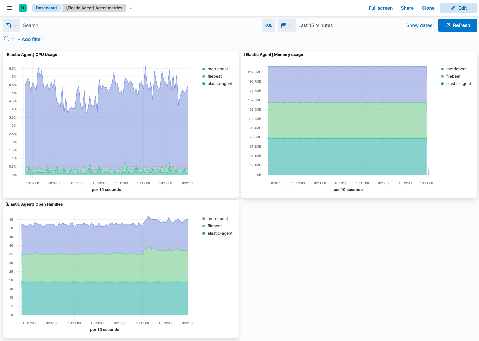Open the date quick select calendar icon
Screen dimensions: 479x341
tap(284, 25)
